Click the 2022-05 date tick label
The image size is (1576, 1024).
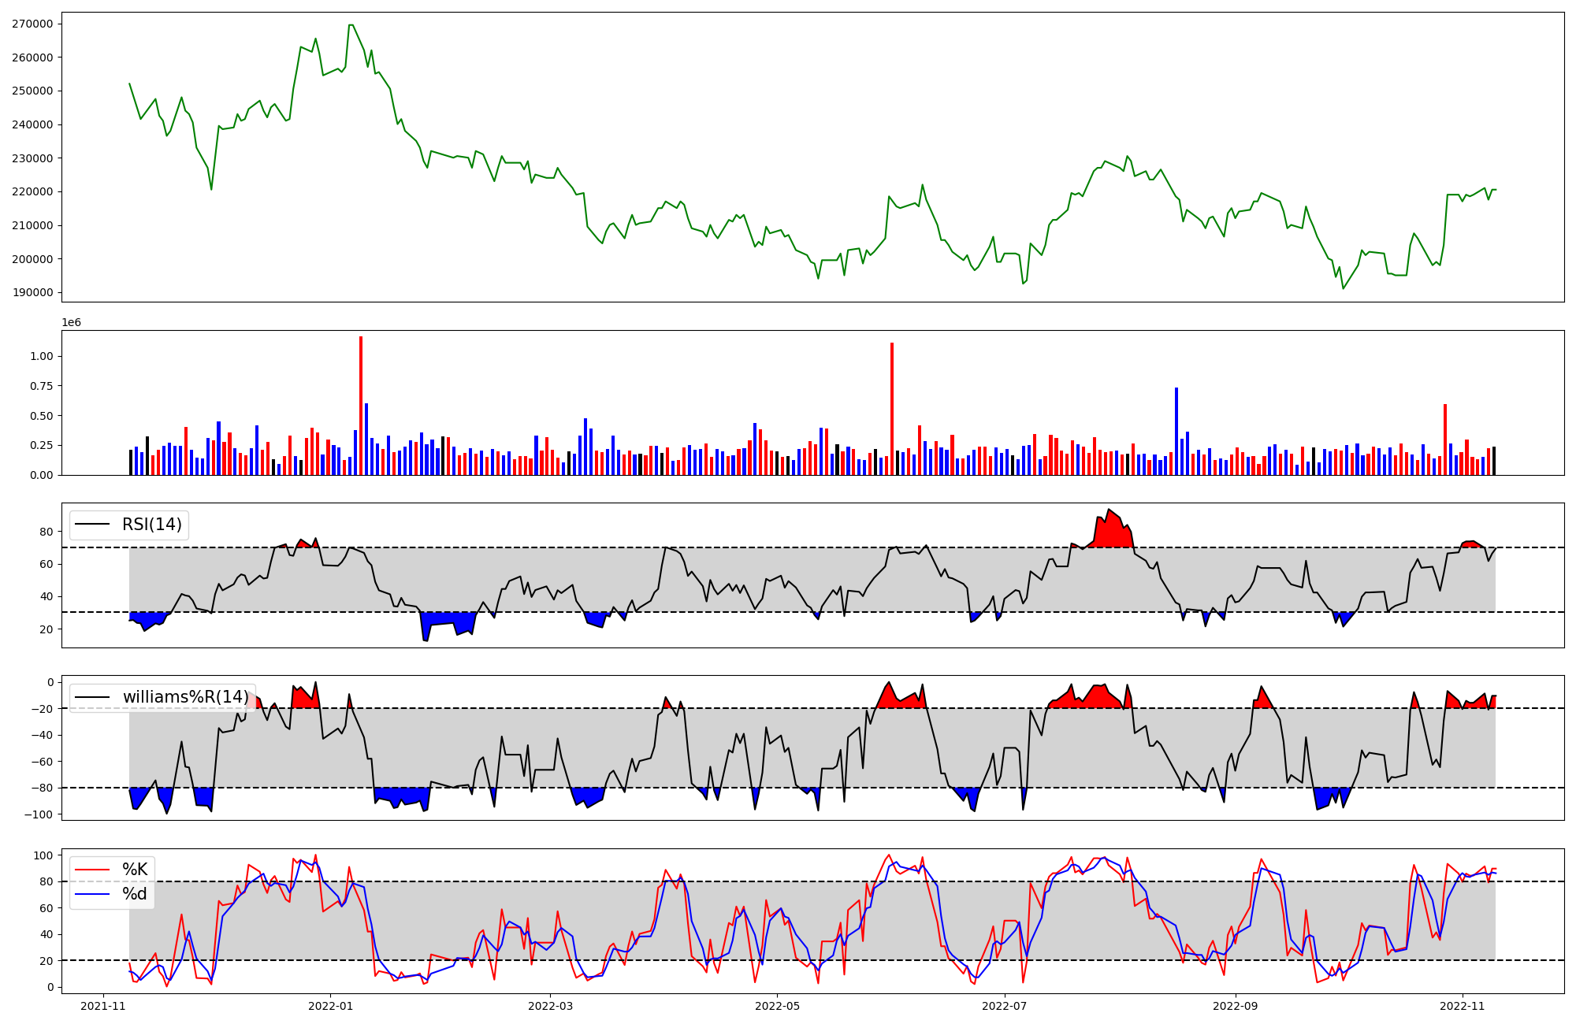[x=778, y=1006]
